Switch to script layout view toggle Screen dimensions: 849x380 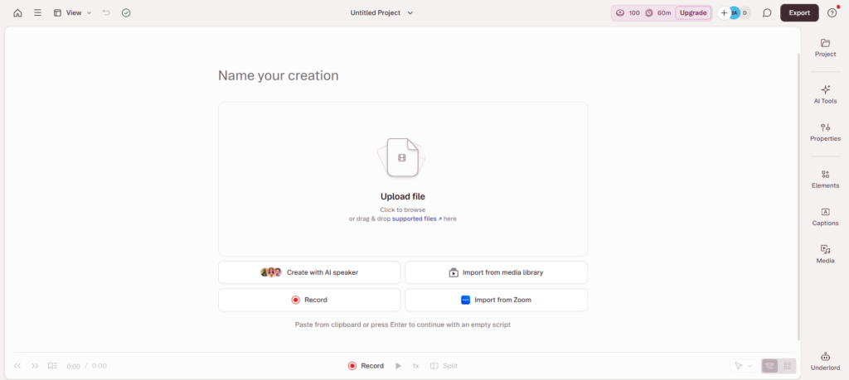pyautogui.click(x=770, y=366)
